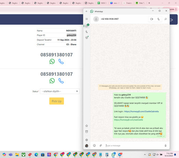Open taskbar clock showing 7:11 PM
The width and height of the screenshot is (179, 158).
pyautogui.click(x=169, y=154)
